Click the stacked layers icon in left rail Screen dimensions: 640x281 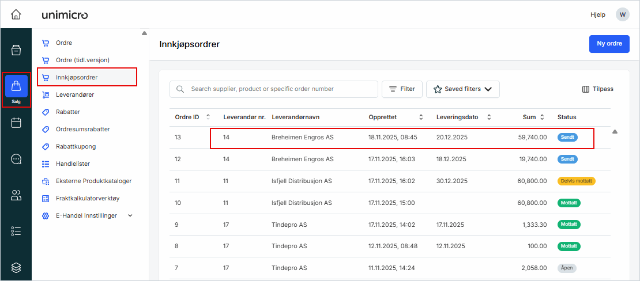click(x=16, y=267)
